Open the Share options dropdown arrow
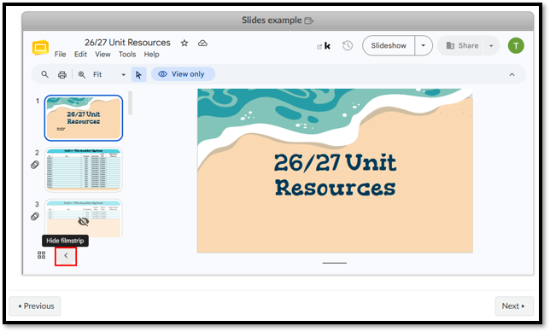The height and width of the screenshot is (332, 550). [x=491, y=45]
